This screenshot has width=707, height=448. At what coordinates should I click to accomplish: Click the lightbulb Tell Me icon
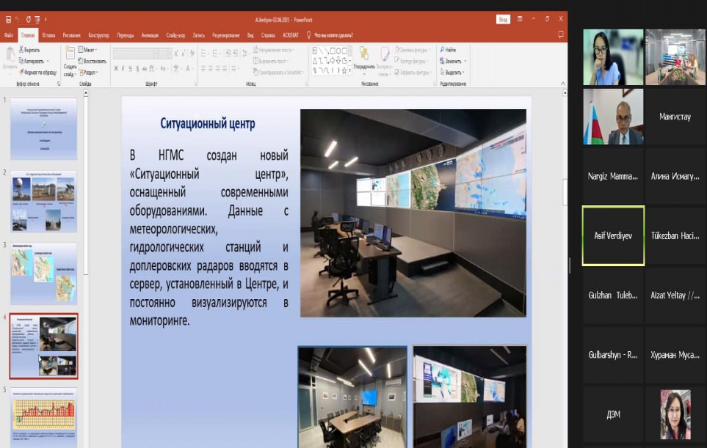point(308,34)
